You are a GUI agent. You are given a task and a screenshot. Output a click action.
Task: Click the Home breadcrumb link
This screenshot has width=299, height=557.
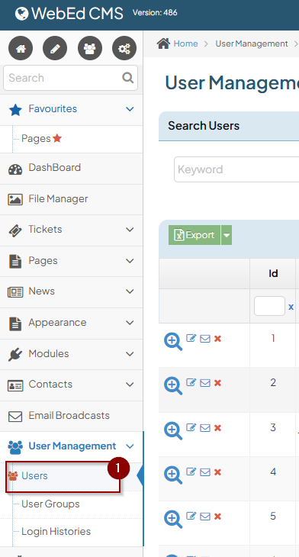[185, 43]
